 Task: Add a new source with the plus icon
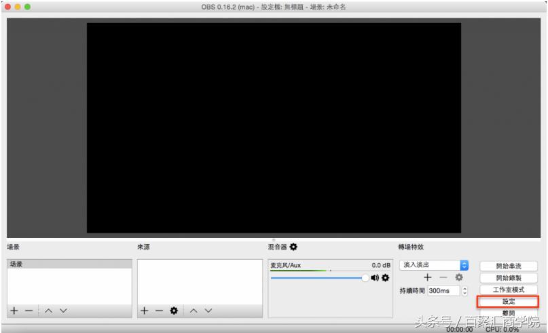pos(145,311)
